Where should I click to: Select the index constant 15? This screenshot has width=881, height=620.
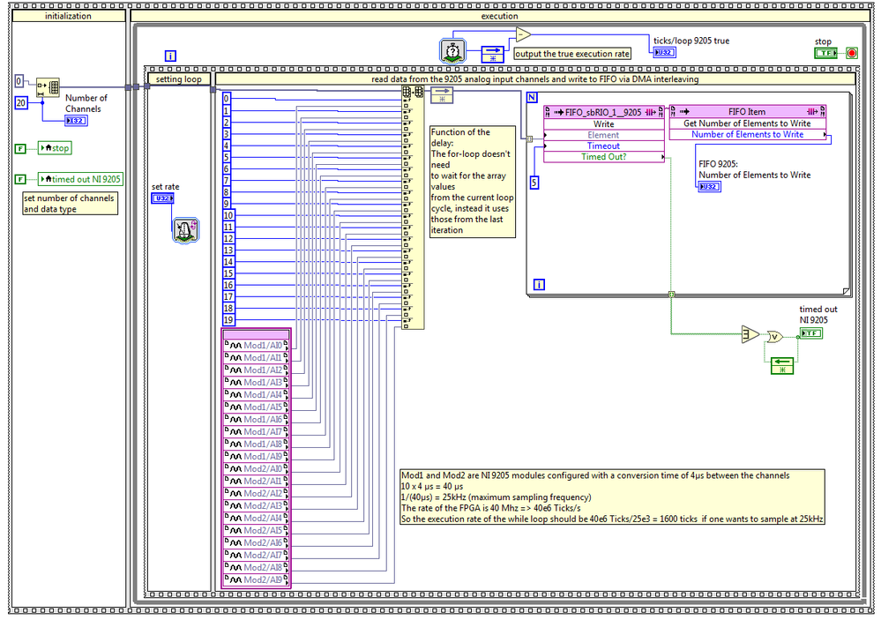pos(228,273)
